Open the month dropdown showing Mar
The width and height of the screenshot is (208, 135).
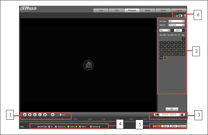point(164,30)
